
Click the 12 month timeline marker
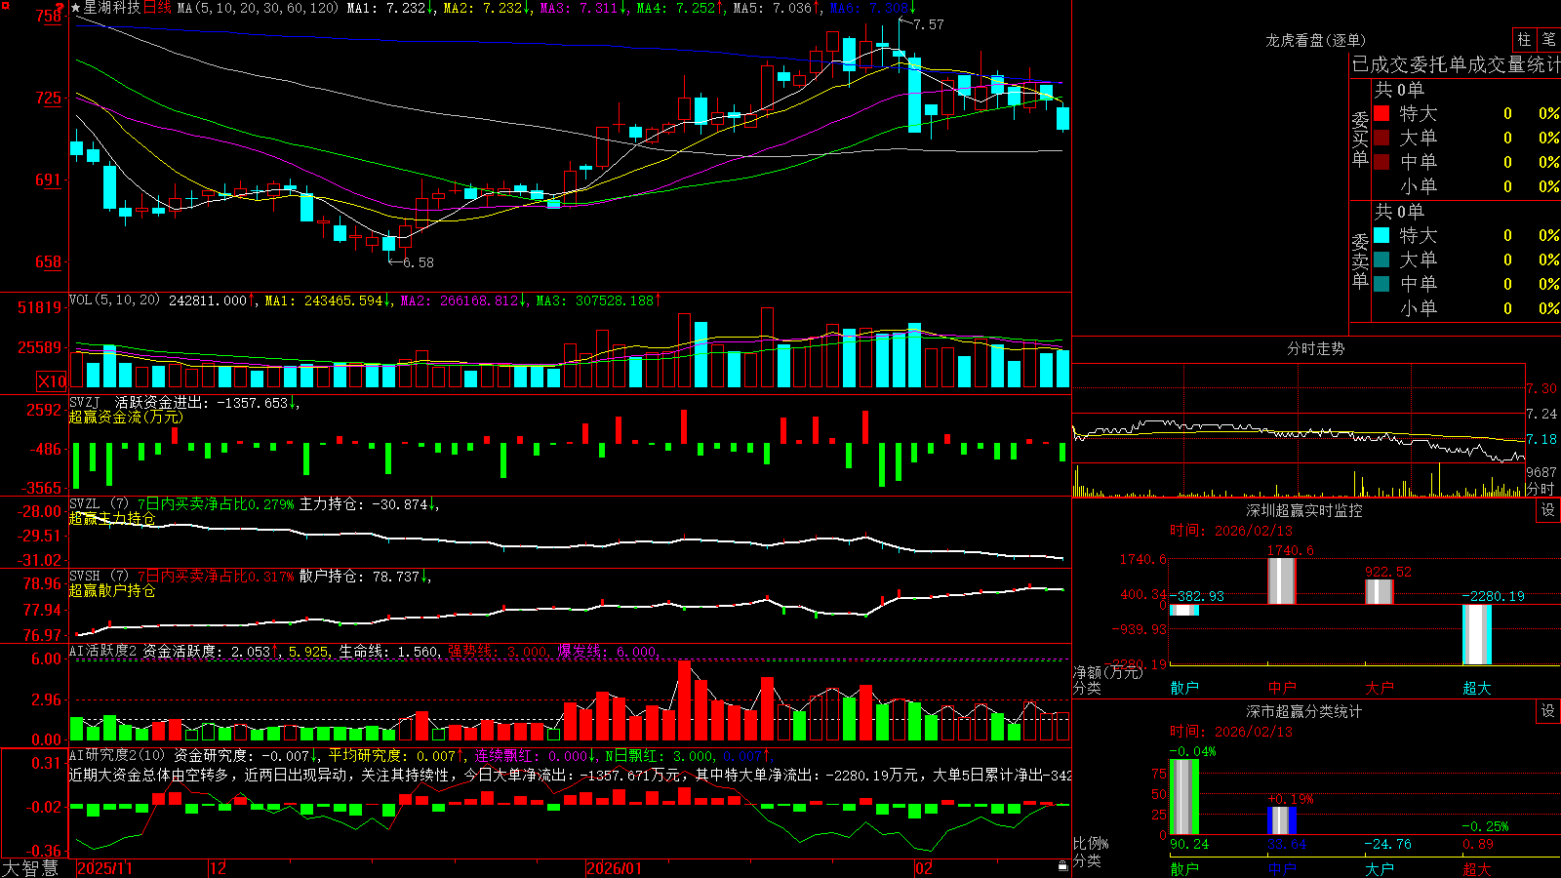(x=219, y=868)
